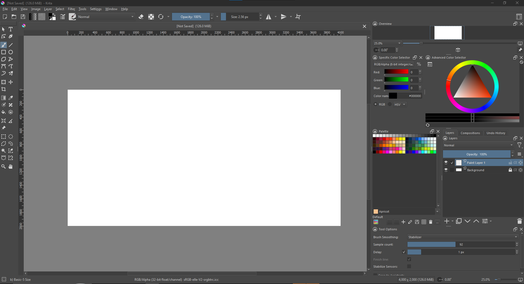Open the brush editor settings icon
Viewport: 524px width, 284px height.
coord(62,17)
